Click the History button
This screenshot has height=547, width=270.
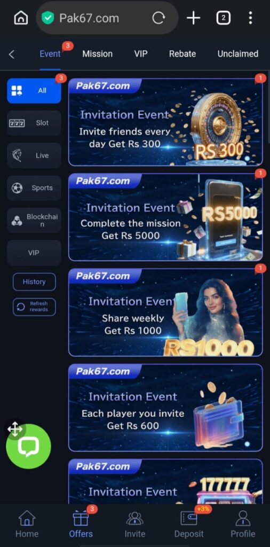[x=34, y=282]
